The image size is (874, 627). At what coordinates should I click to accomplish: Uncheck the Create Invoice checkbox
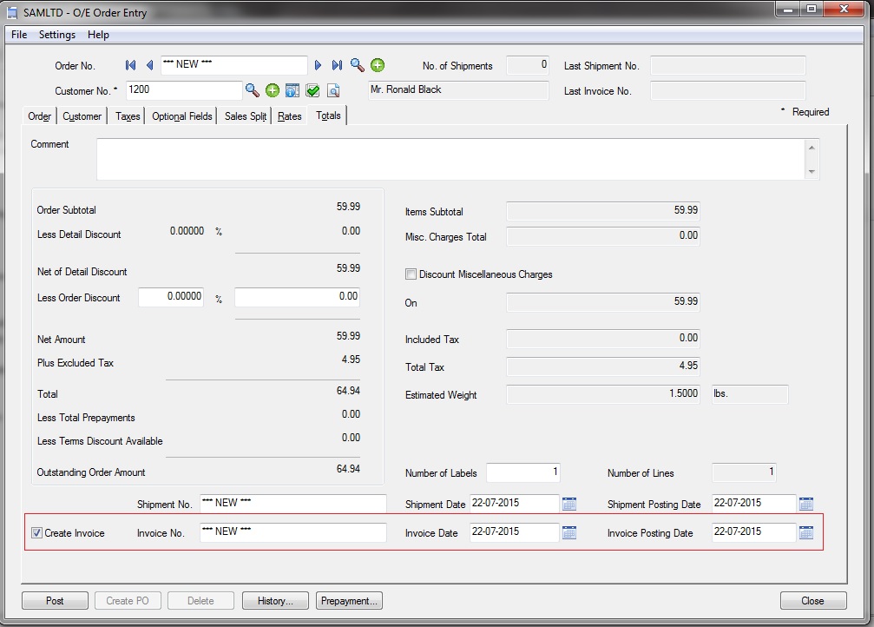36,532
